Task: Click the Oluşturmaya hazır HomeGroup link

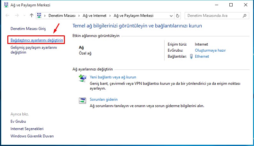Action: pyautogui.click(x=210, y=50)
